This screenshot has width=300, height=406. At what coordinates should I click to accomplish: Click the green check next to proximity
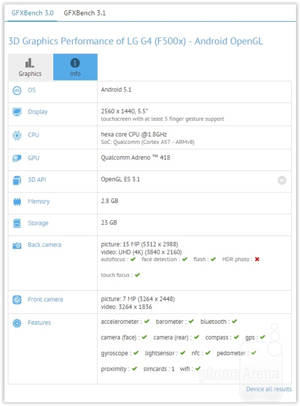point(134,368)
